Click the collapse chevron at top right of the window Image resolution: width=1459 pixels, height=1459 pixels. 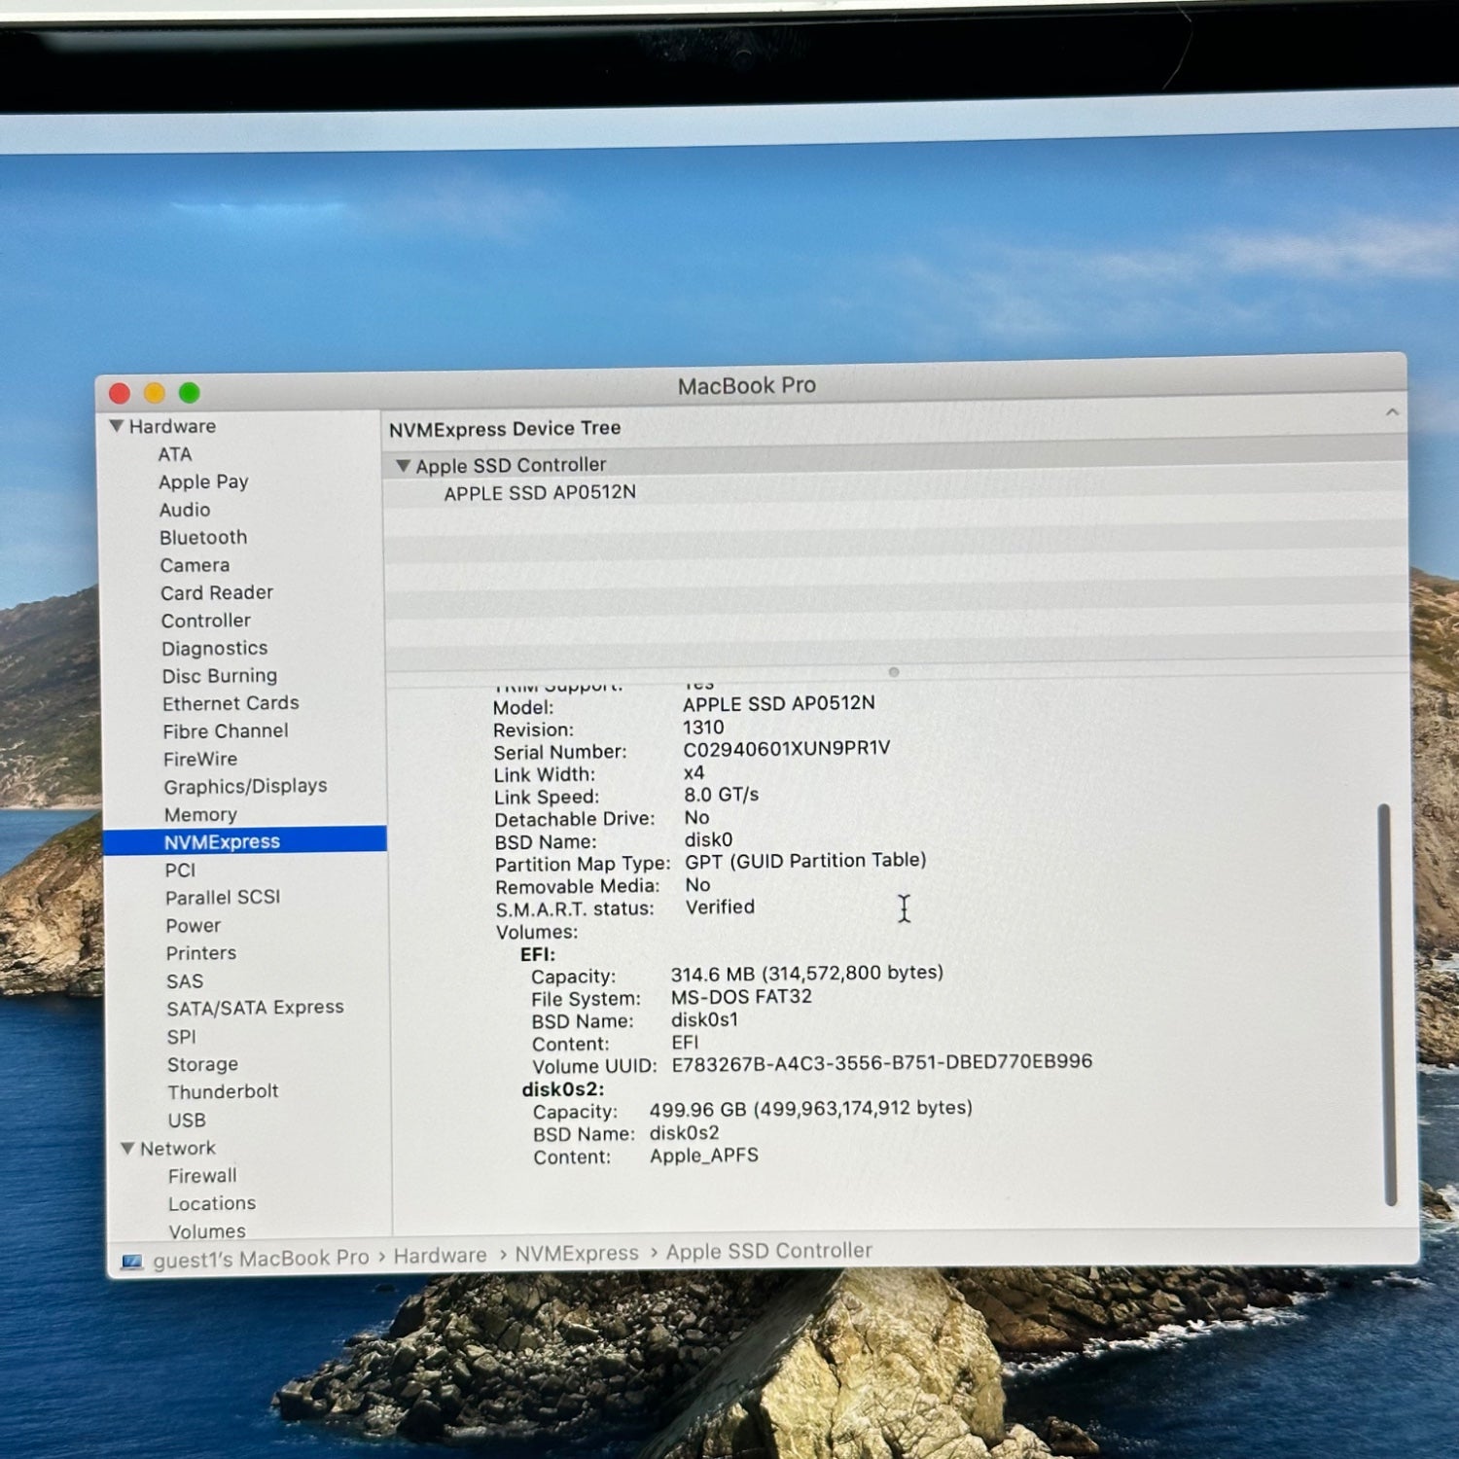click(x=1392, y=412)
